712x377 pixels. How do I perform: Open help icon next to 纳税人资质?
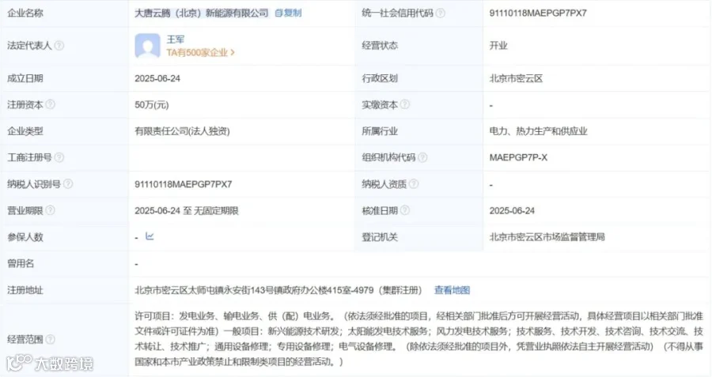coord(414,183)
